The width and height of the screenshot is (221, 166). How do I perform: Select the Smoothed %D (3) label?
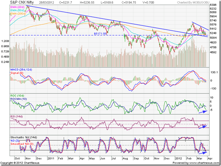[22, 144]
